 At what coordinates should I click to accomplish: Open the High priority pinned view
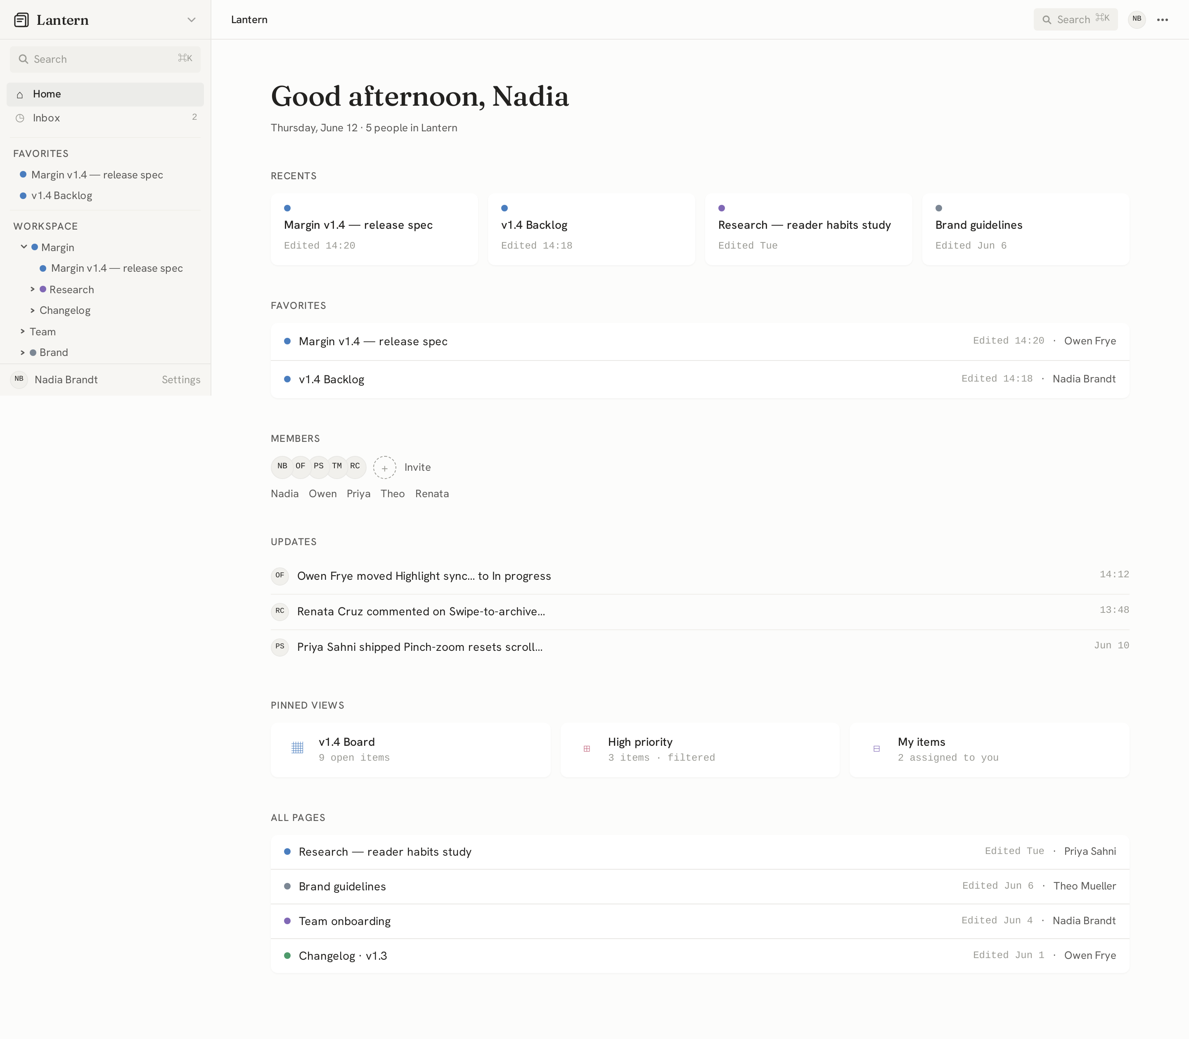pos(700,750)
